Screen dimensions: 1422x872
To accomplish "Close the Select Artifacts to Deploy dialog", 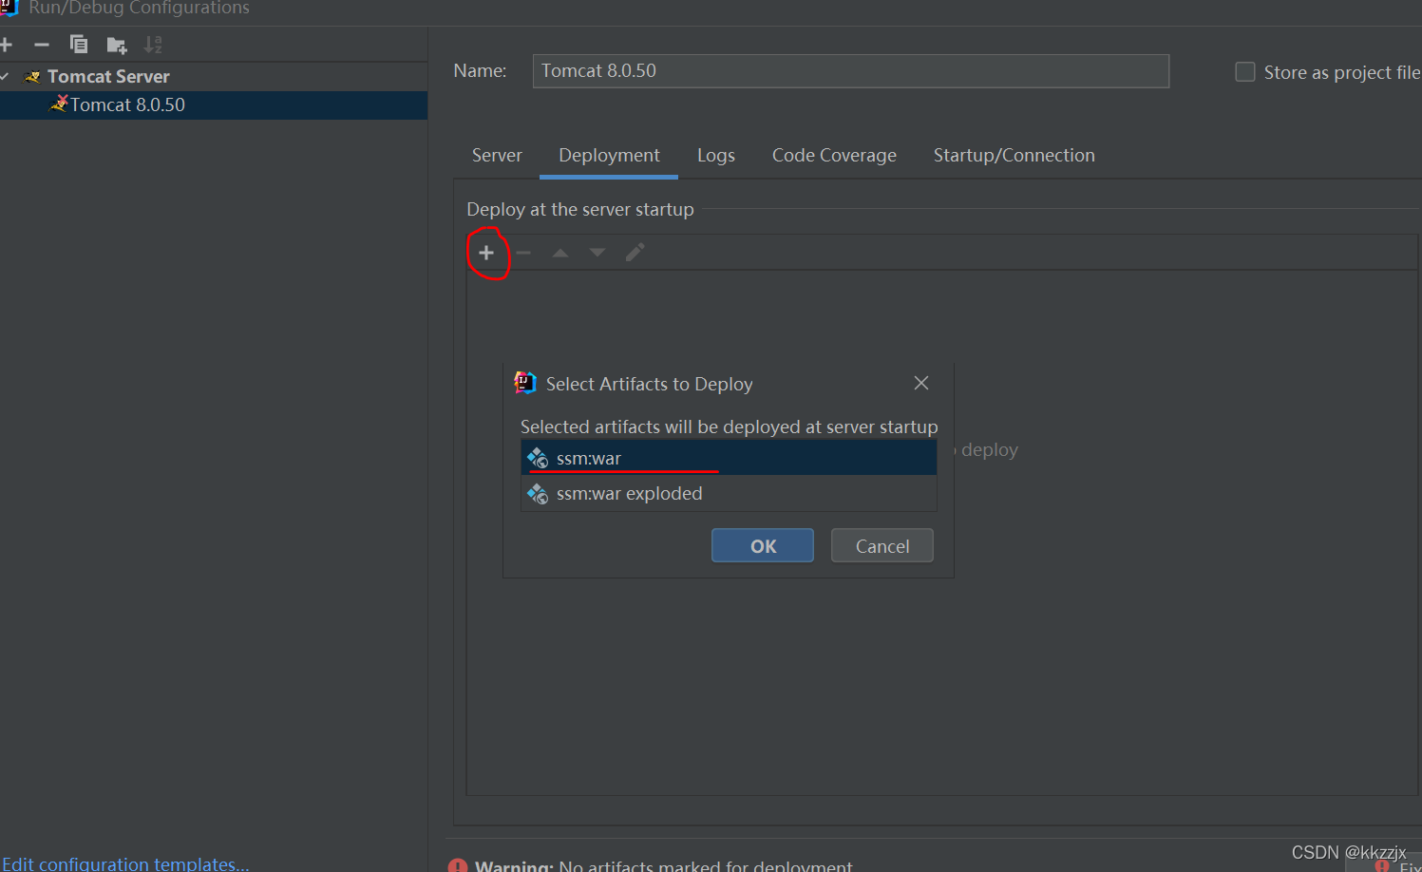I will point(921,383).
